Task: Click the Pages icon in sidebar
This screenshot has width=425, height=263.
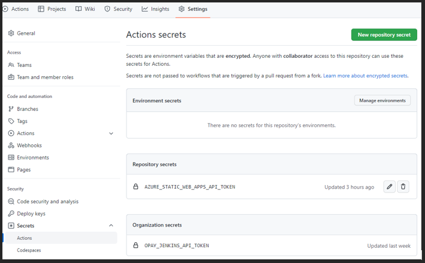Action: click(11, 170)
